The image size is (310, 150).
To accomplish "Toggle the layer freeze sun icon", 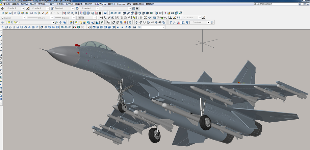I will (9, 22).
